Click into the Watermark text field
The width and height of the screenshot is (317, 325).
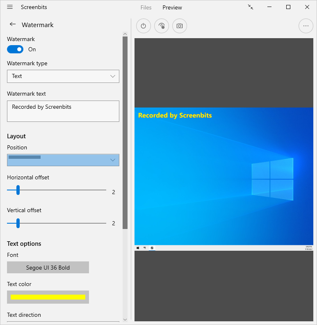(x=63, y=111)
